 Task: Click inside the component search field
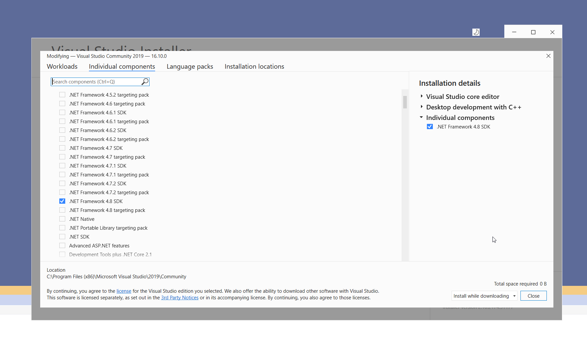tap(96, 81)
